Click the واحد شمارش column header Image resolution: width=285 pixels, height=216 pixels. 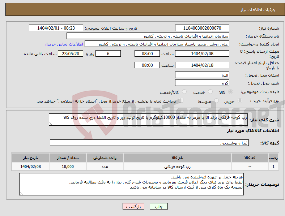pyautogui.click(x=105, y=158)
